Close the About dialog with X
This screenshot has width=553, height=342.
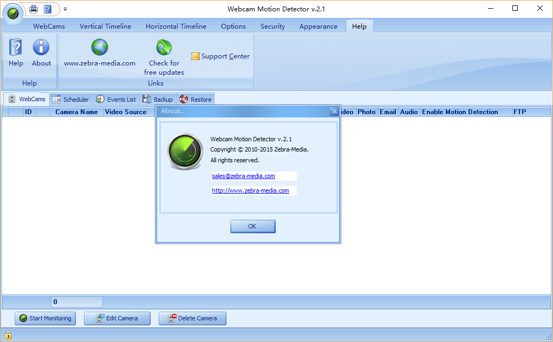[334, 111]
